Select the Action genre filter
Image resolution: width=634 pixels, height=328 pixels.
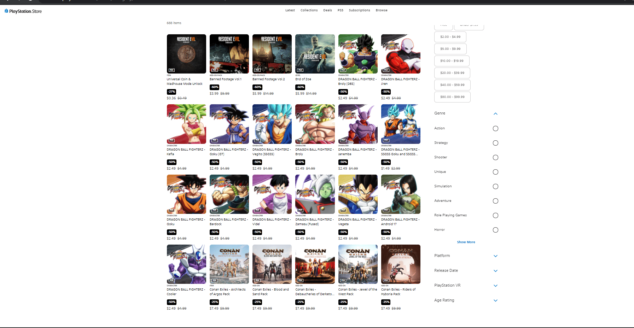[x=495, y=129]
